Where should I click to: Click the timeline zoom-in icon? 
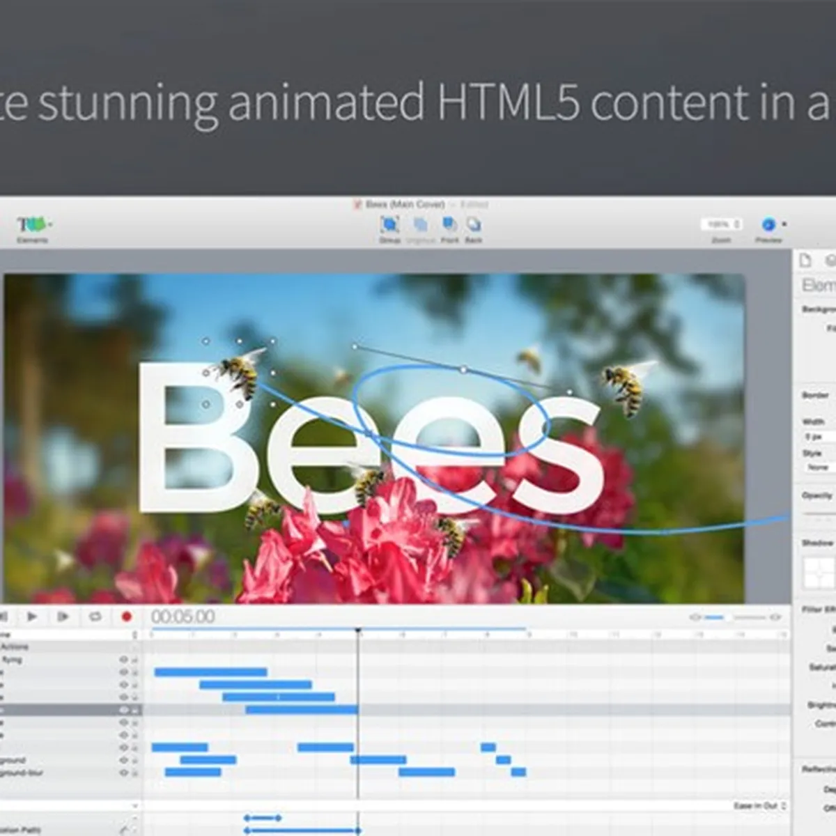[x=775, y=617]
